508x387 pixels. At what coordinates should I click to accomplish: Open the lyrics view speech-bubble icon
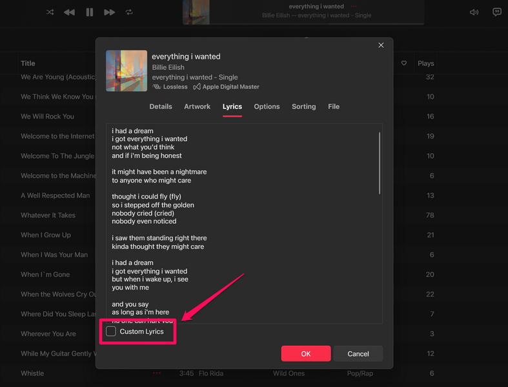pos(496,12)
